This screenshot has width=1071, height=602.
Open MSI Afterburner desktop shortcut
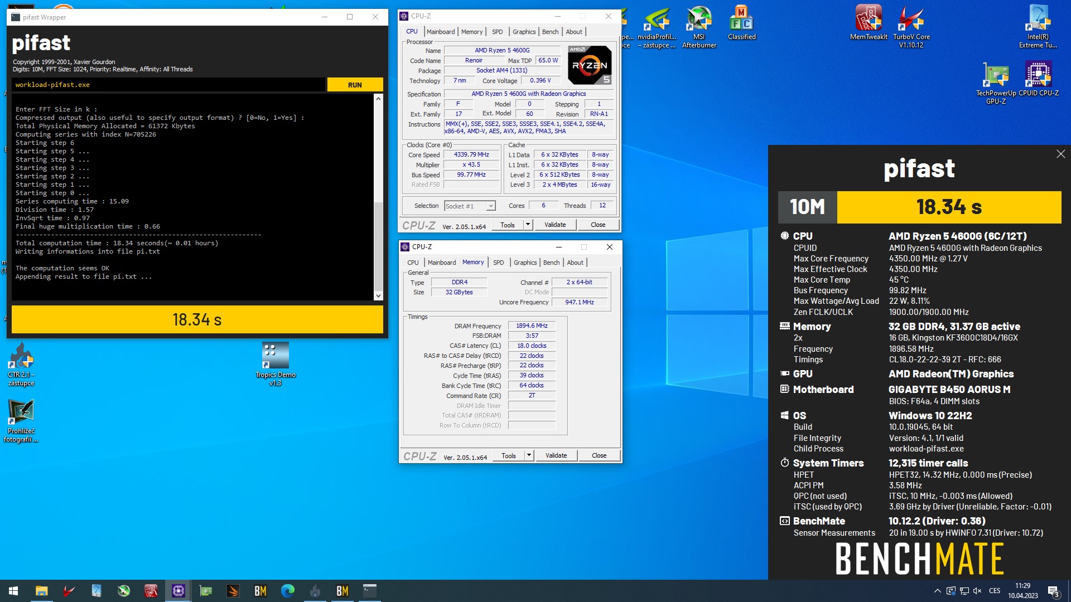[699, 27]
